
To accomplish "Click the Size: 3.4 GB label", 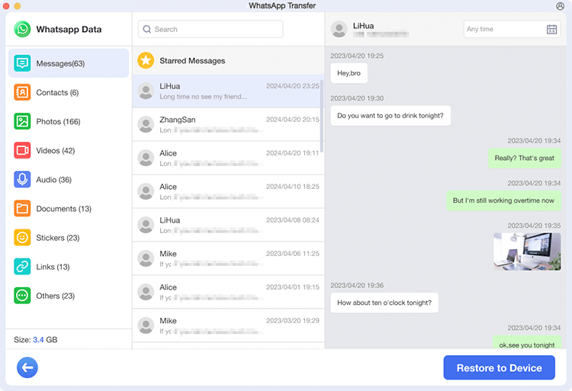I will coord(35,340).
